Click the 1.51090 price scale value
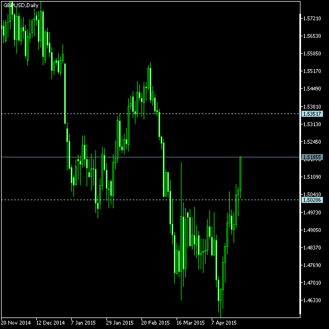Image resolution: width=329 pixels, height=329 pixels. pyautogui.click(x=312, y=177)
